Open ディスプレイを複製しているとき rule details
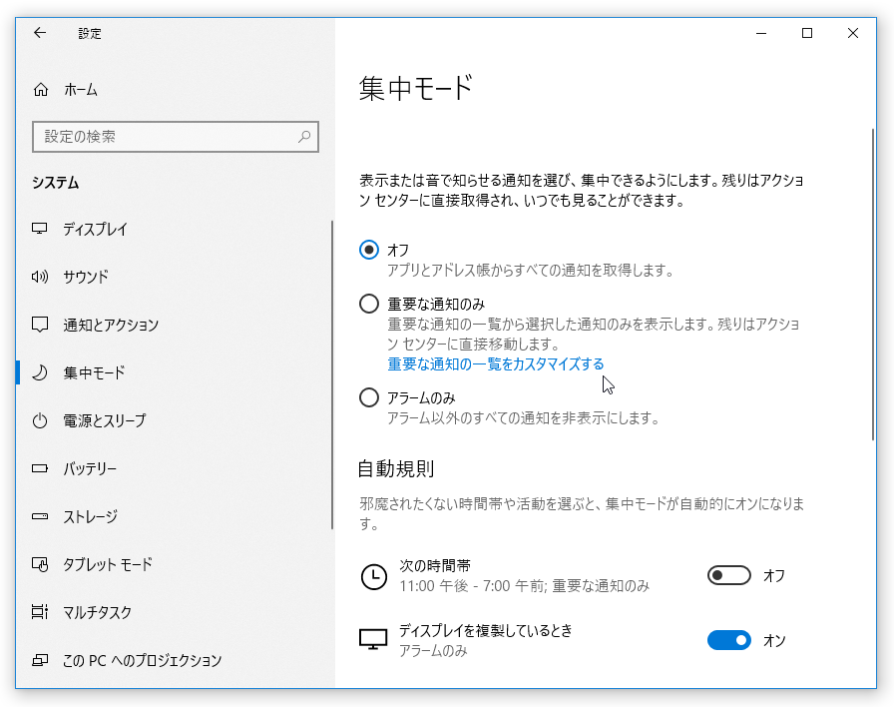The image size is (894, 707). pos(486,640)
